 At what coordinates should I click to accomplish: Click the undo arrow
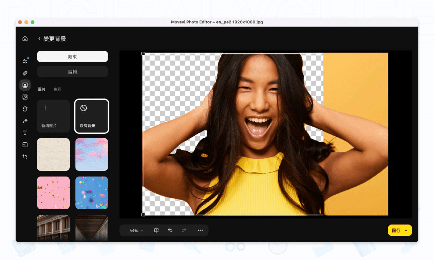click(170, 230)
